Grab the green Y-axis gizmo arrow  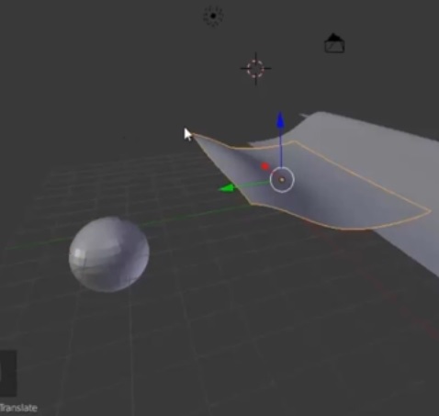(227, 188)
